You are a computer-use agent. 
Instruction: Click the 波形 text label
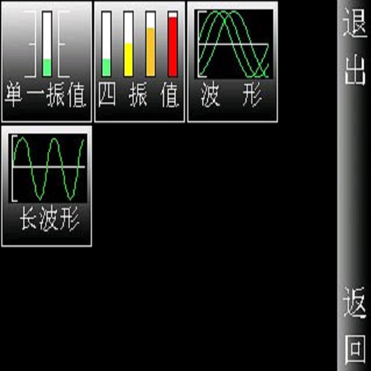(x=232, y=96)
